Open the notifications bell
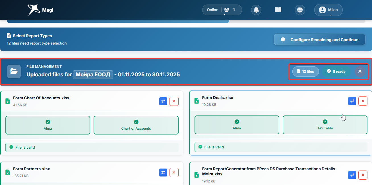This screenshot has height=185, width=372. coord(256,10)
